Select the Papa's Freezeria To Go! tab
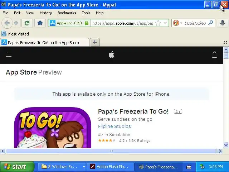This screenshot has width=229, height=172. click(x=45, y=42)
